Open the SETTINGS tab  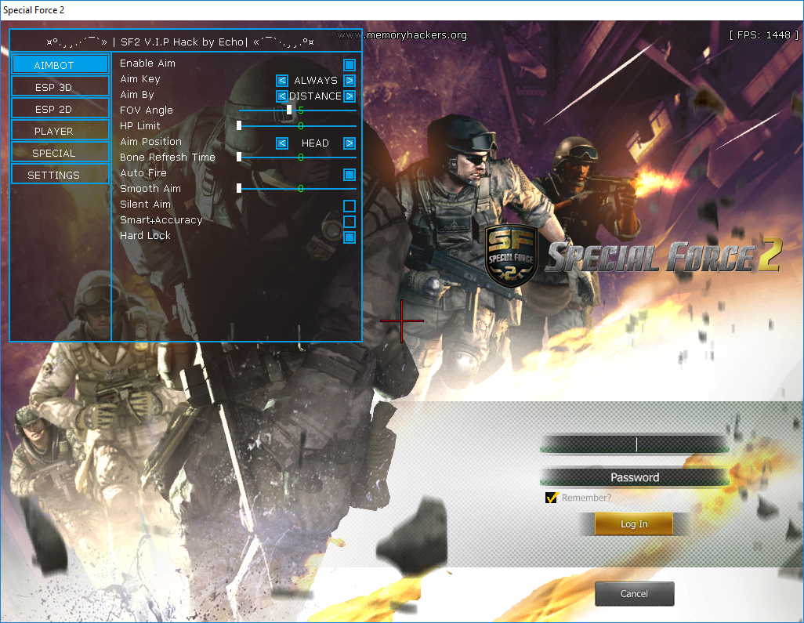[x=60, y=175]
